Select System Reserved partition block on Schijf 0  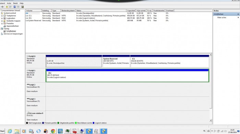point(116,61)
